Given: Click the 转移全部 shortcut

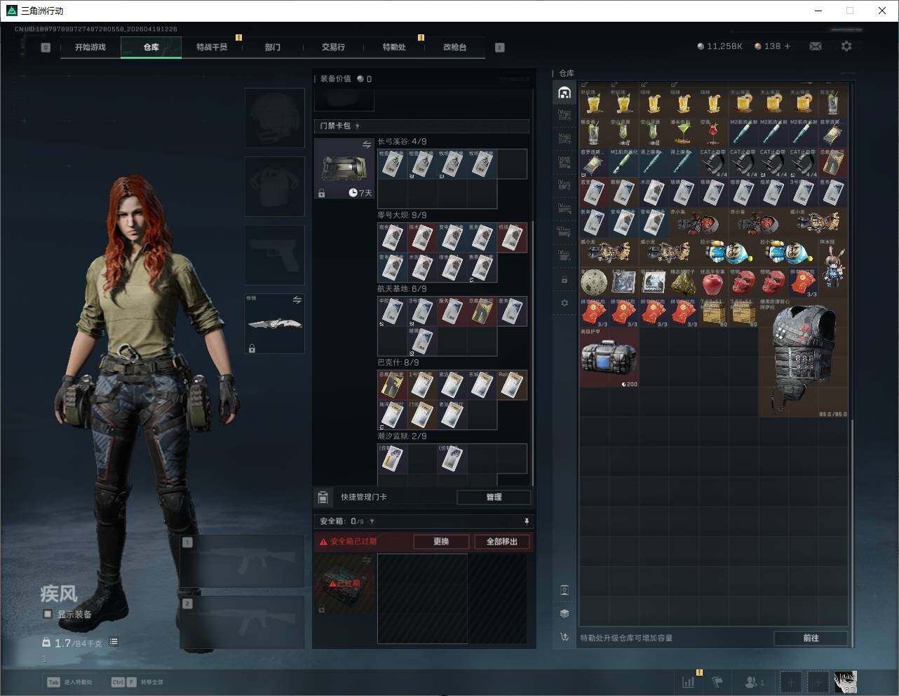Looking at the screenshot, I should point(137,682).
